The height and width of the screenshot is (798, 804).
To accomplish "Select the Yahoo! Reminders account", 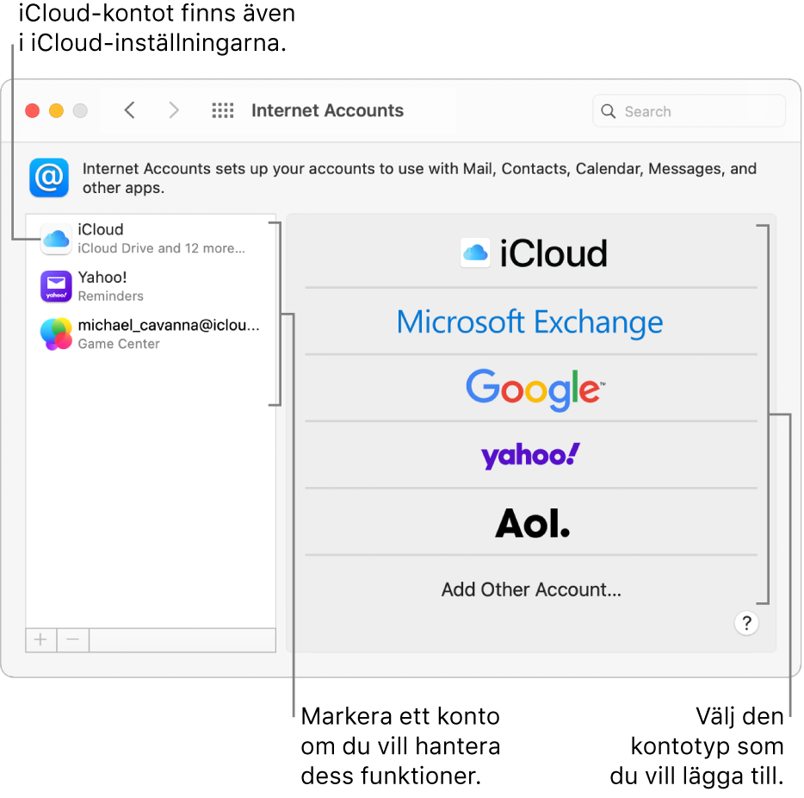I will point(151,286).
